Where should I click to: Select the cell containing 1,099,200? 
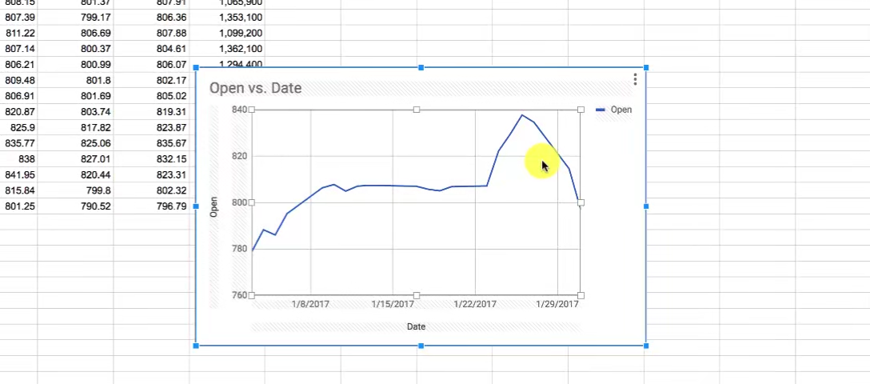point(240,33)
